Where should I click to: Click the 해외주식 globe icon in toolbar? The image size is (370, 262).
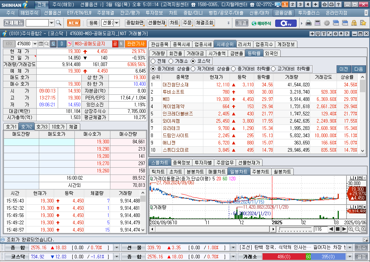point(261,23)
